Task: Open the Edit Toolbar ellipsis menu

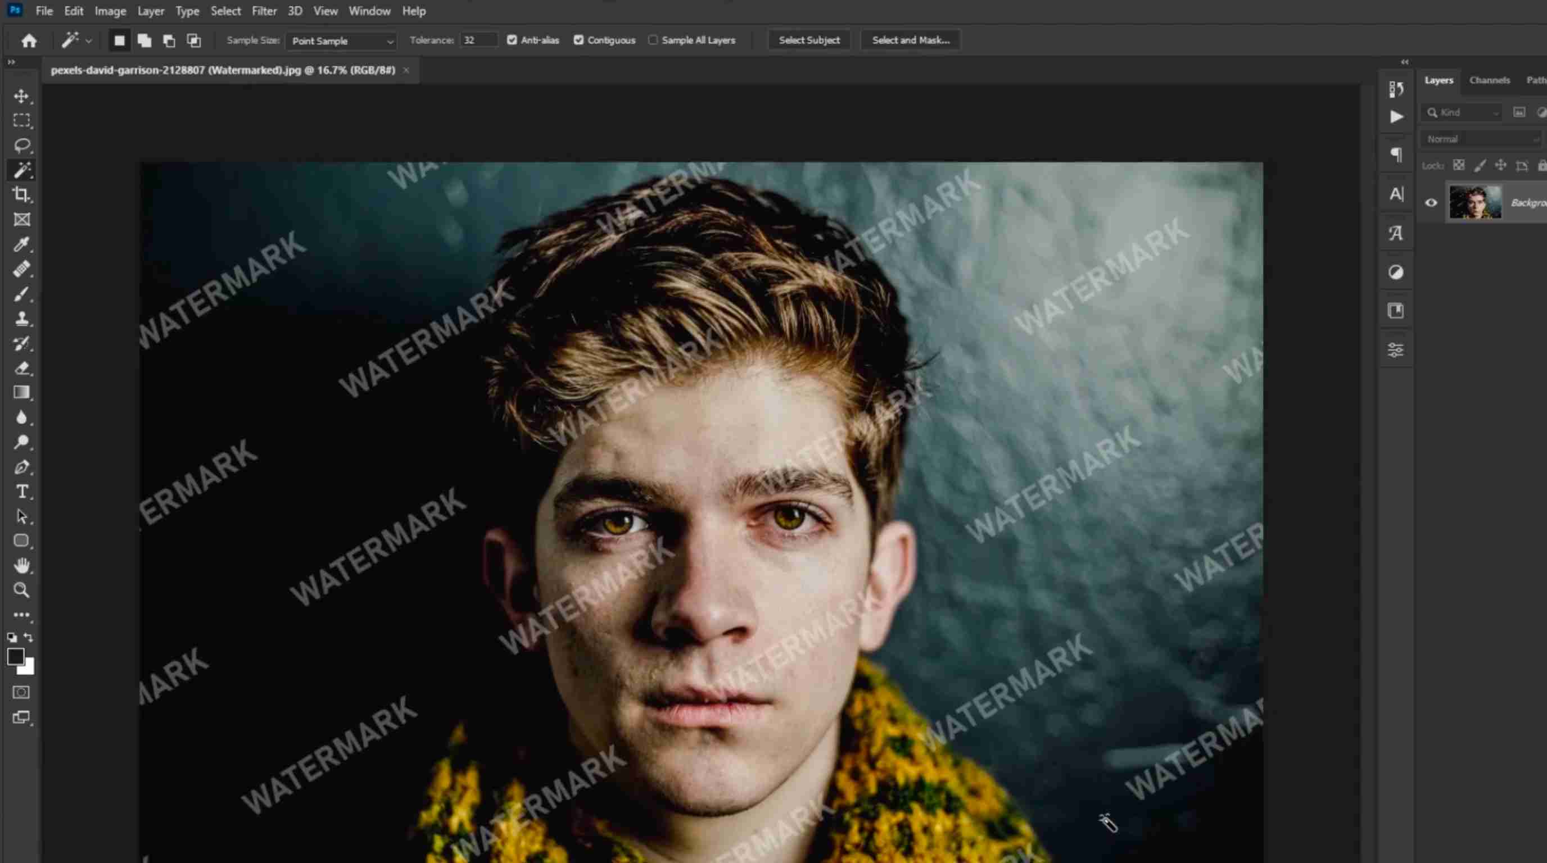Action: 21,615
